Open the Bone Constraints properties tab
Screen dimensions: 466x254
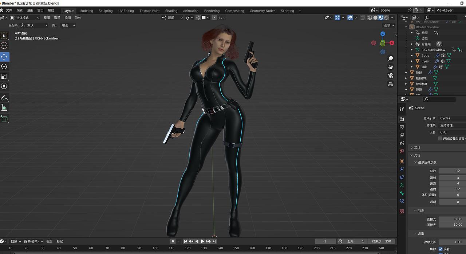[402, 201]
